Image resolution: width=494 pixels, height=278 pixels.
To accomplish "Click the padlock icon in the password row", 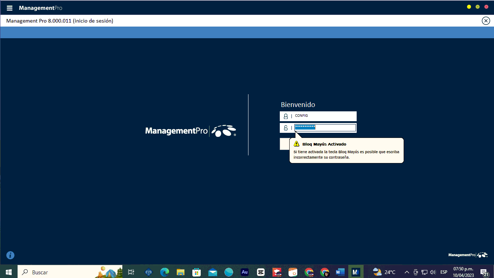I will (286, 128).
